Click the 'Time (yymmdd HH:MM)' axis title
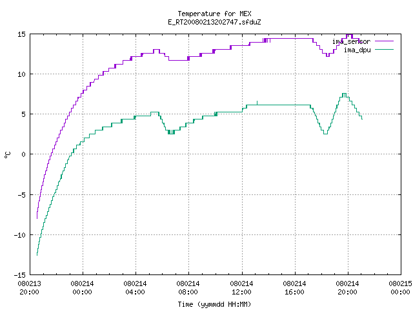413x310 pixels. [x=214, y=304]
